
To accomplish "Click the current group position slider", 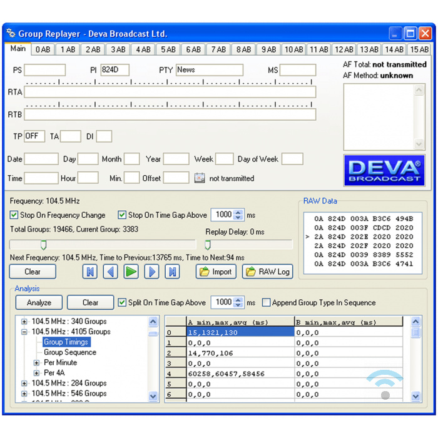I will point(43,245).
